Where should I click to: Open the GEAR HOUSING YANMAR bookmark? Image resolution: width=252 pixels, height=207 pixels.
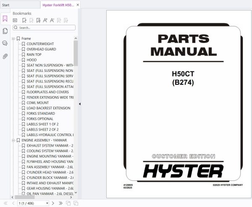pos(50,189)
